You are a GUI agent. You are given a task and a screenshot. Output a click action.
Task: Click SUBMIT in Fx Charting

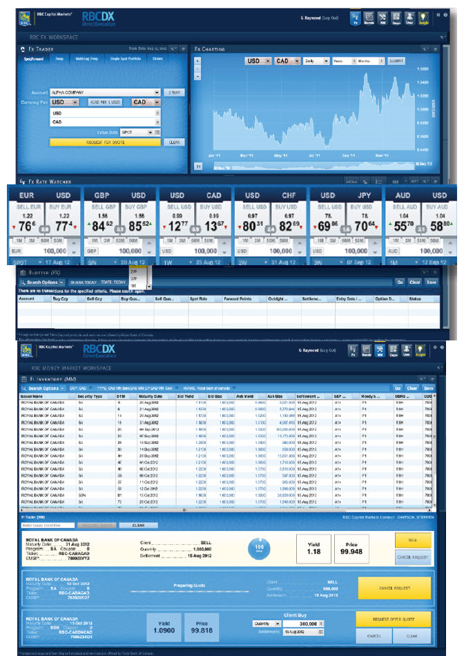396,61
